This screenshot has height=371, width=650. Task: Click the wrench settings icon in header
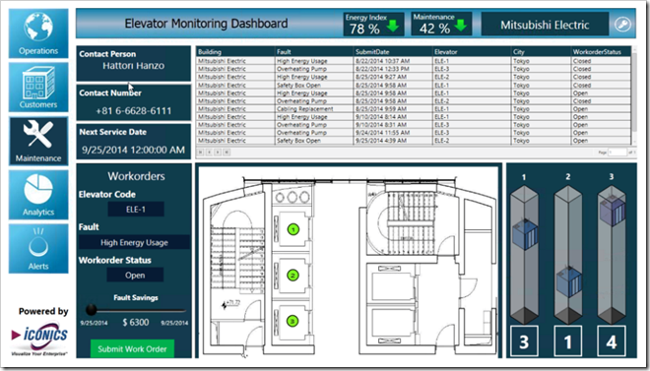(x=622, y=24)
